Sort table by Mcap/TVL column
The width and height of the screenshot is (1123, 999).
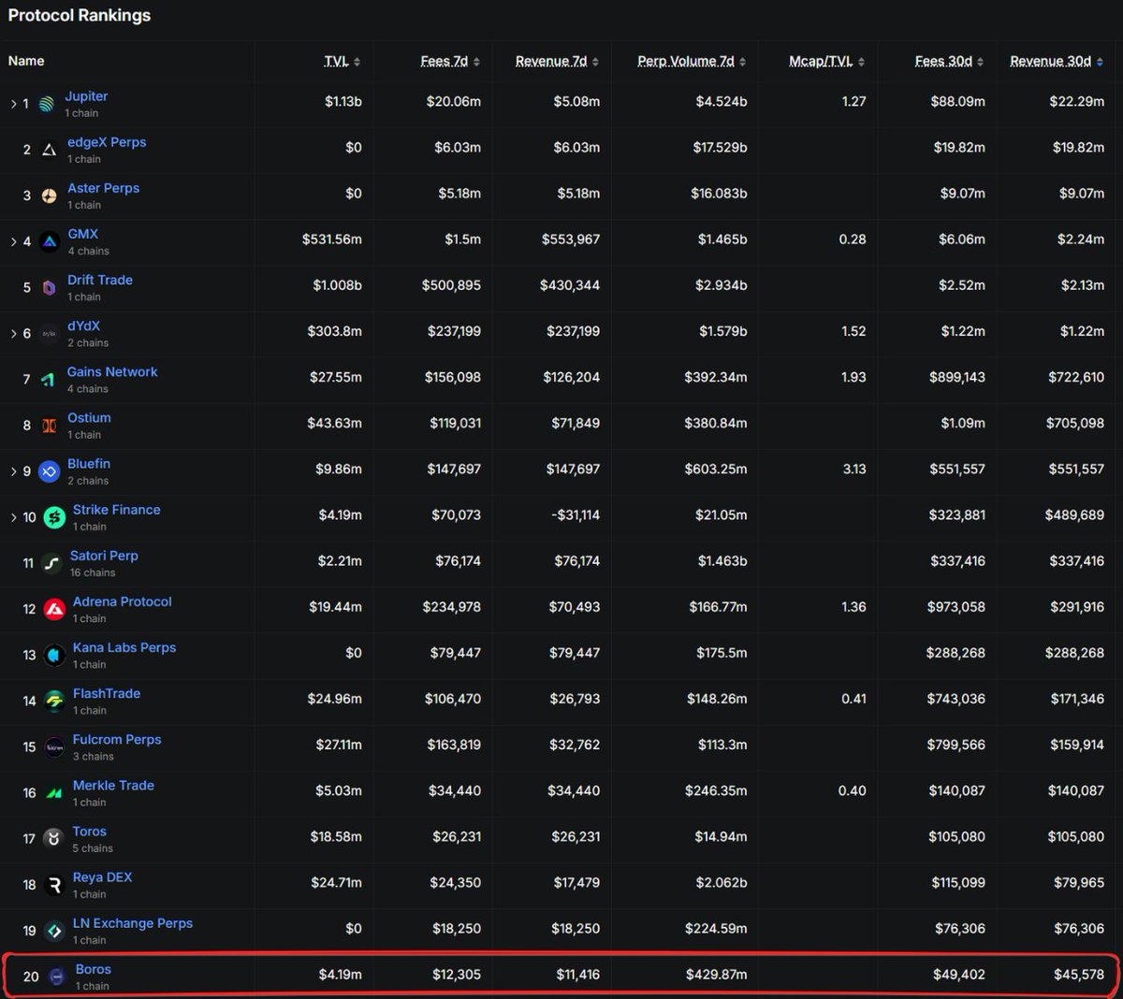coord(826,61)
